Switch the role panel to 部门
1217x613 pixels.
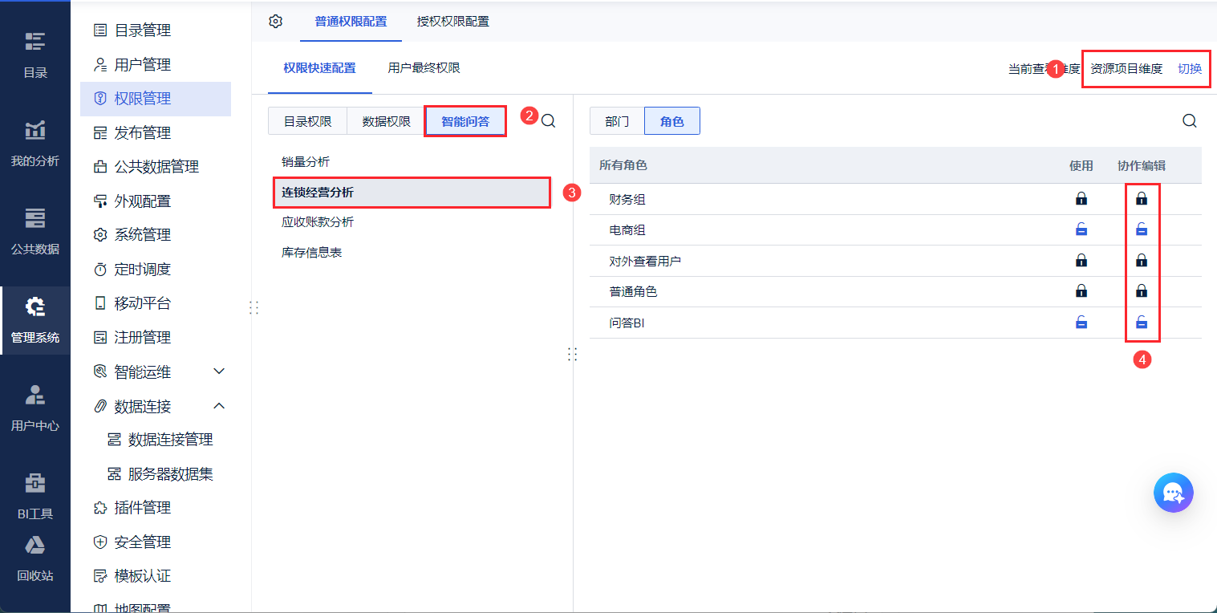[x=617, y=121]
